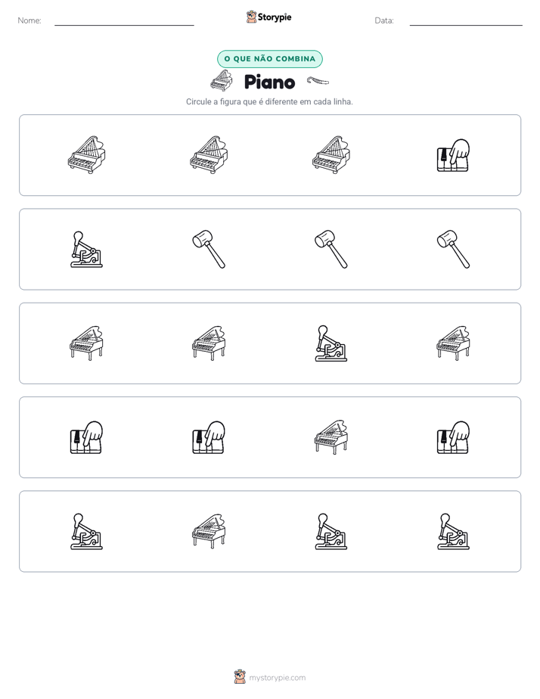This screenshot has width=540, height=699.
Task: Click the first toy piano in row one
Action: 86,155
